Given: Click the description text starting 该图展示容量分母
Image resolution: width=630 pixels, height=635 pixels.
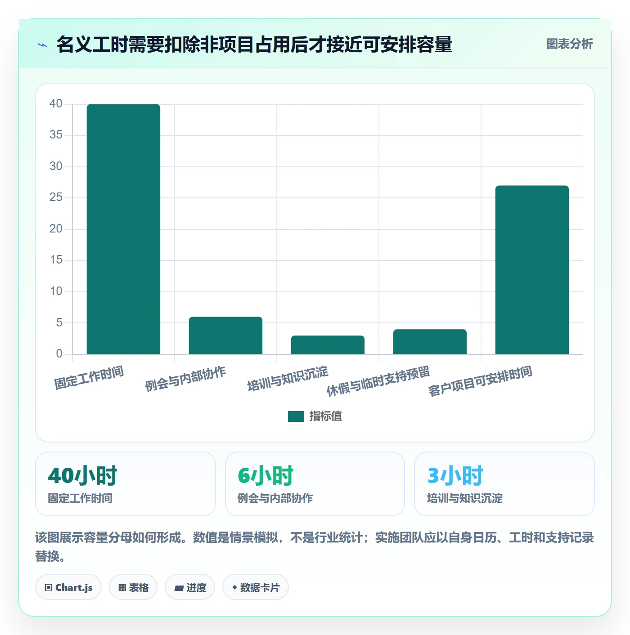Looking at the screenshot, I should click(315, 547).
